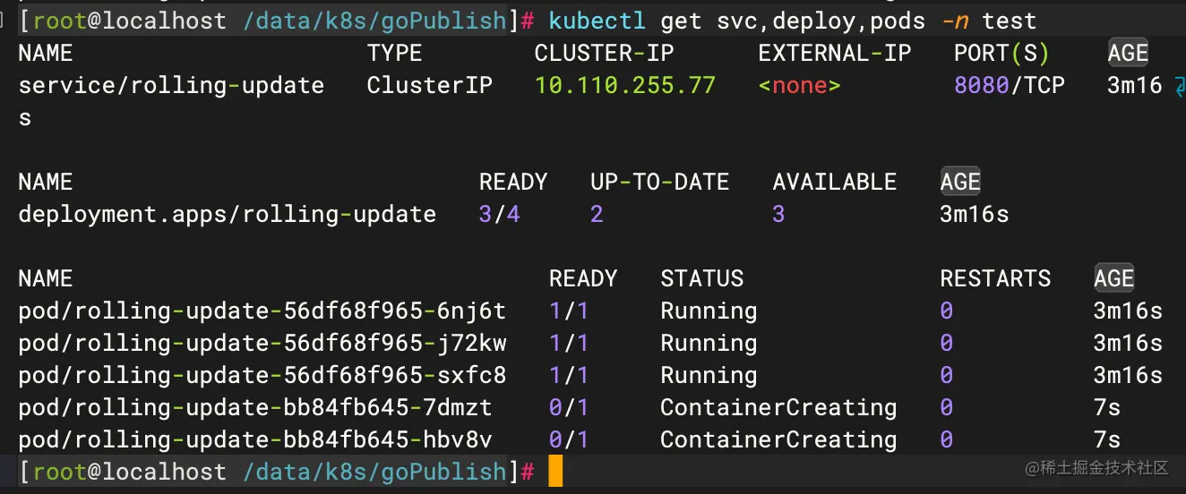Click the <none> external IP value
The height and width of the screenshot is (494, 1186).
(799, 85)
